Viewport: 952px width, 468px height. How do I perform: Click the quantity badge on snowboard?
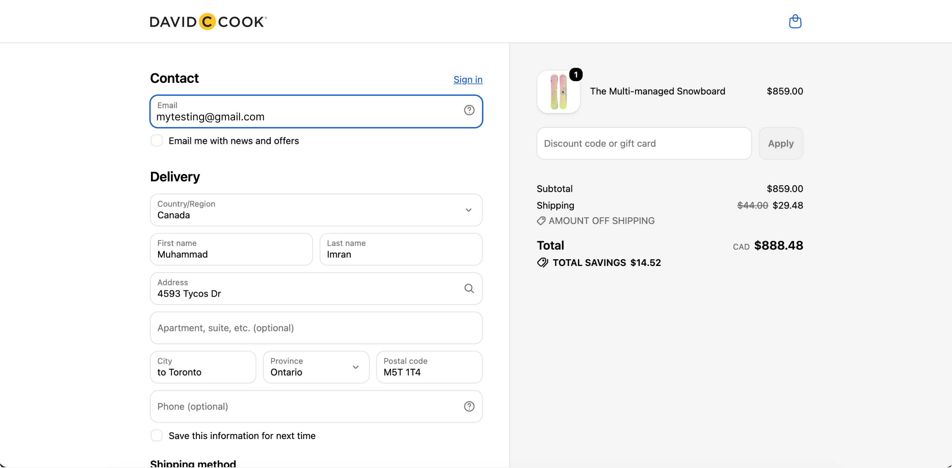[x=576, y=75]
